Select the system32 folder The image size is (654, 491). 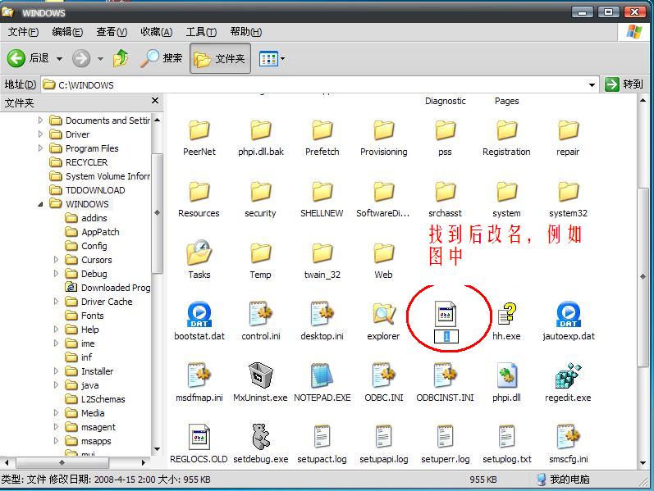tap(568, 198)
